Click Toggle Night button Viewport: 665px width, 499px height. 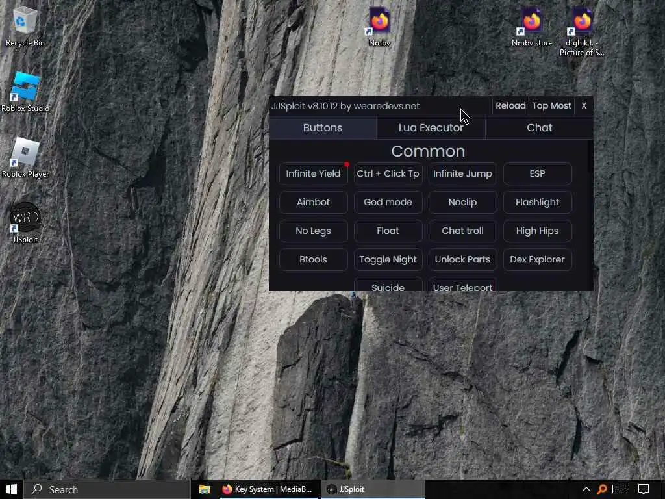(388, 259)
